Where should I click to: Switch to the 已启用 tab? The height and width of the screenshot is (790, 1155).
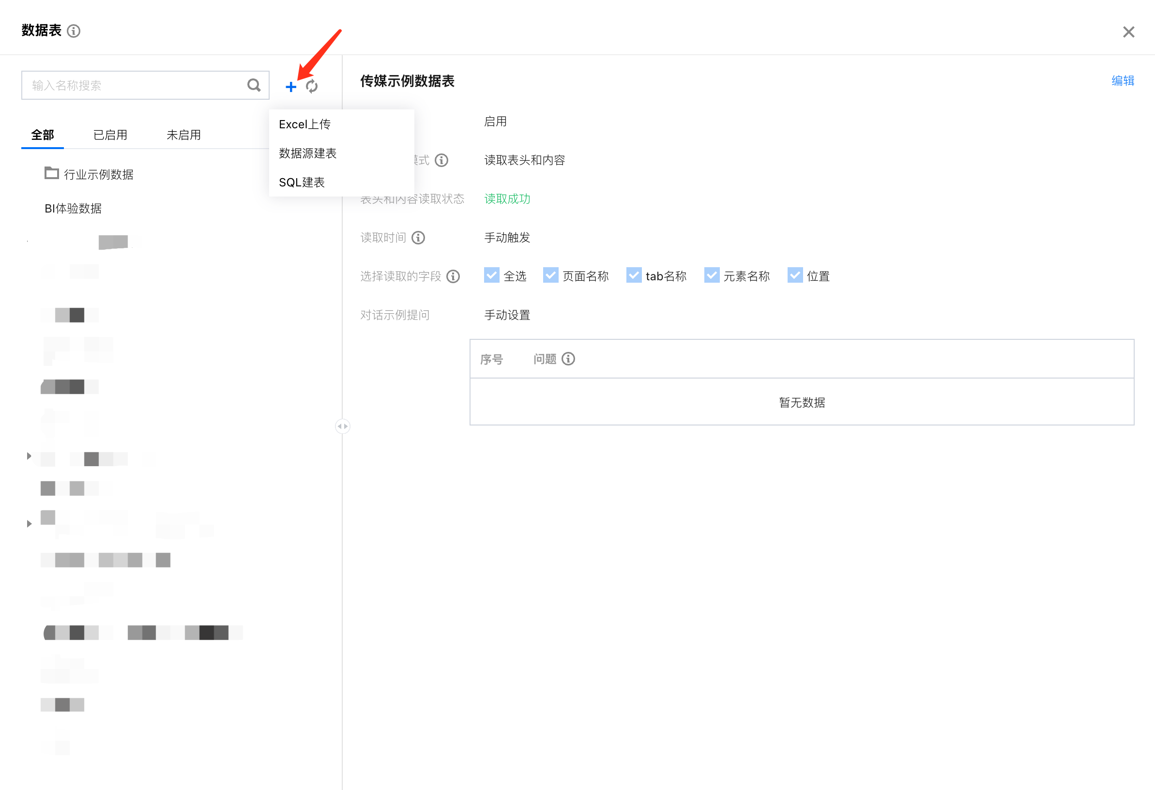[x=110, y=135]
